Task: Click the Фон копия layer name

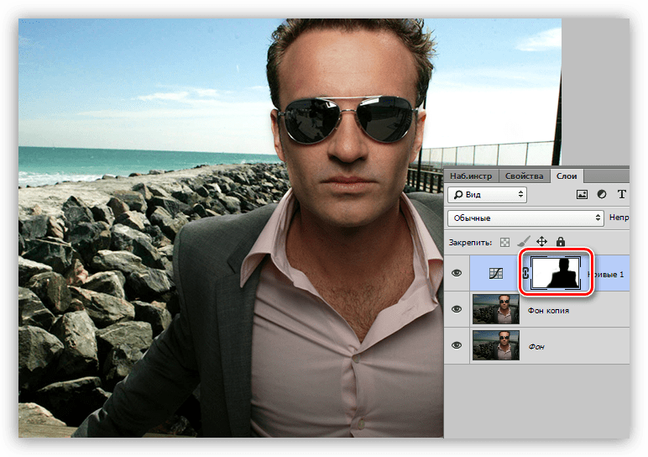Action: [x=548, y=311]
